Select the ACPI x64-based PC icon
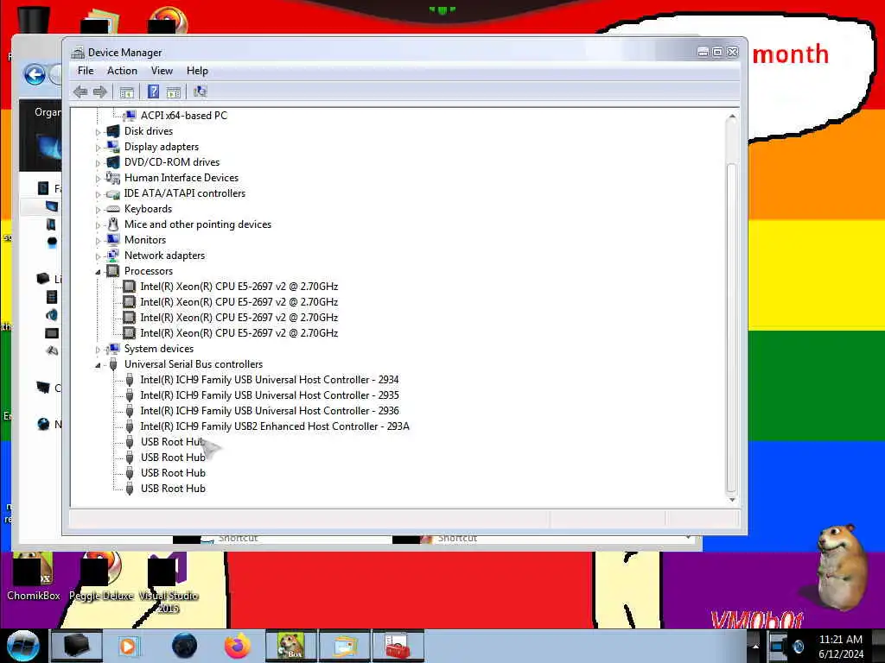The width and height of the screenshot is (885, 663). (130, 116)
